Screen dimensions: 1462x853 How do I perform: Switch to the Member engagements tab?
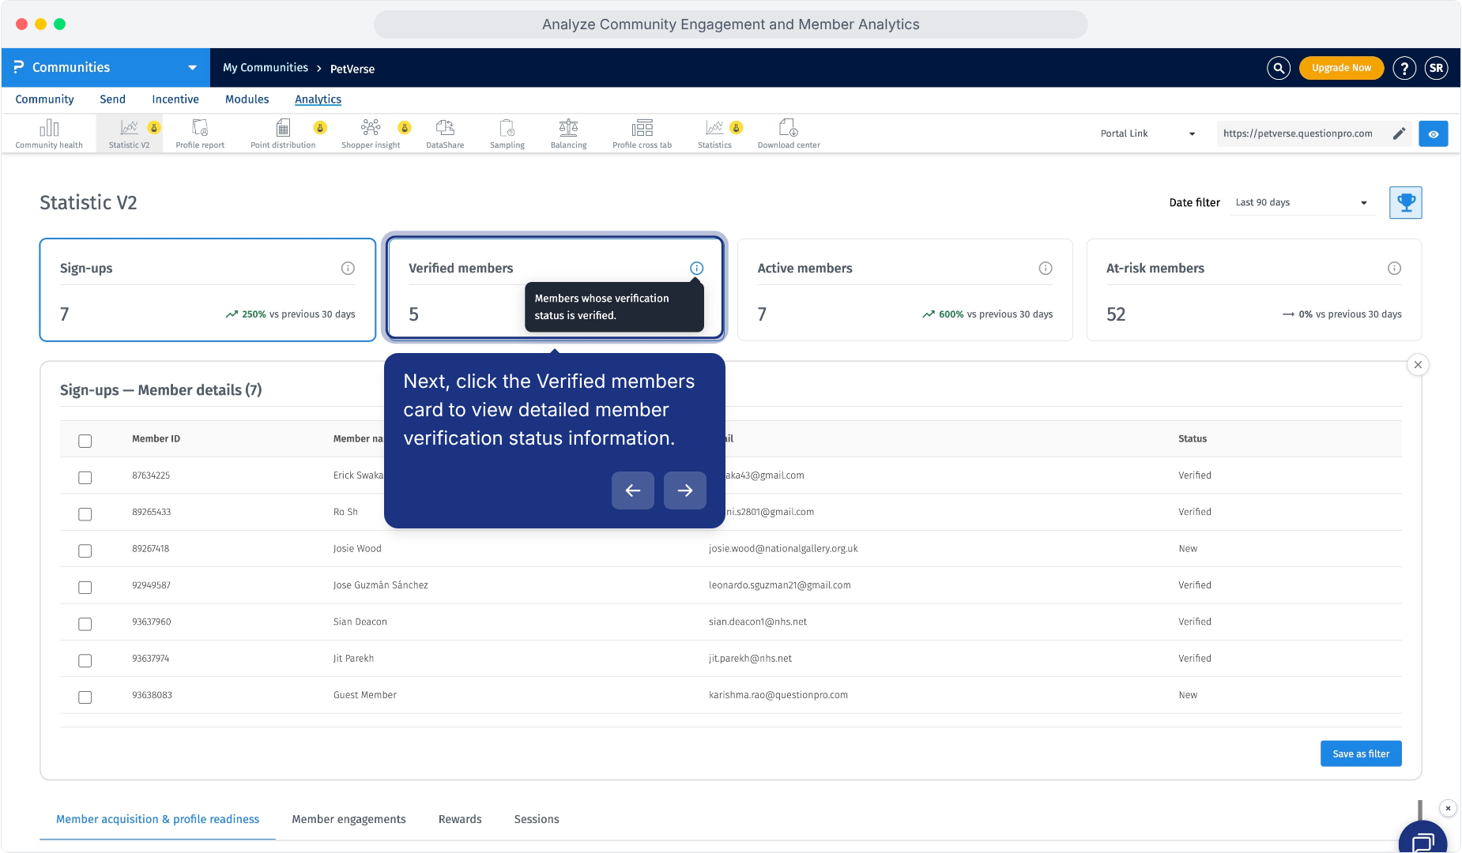click(x=349, y=819)
